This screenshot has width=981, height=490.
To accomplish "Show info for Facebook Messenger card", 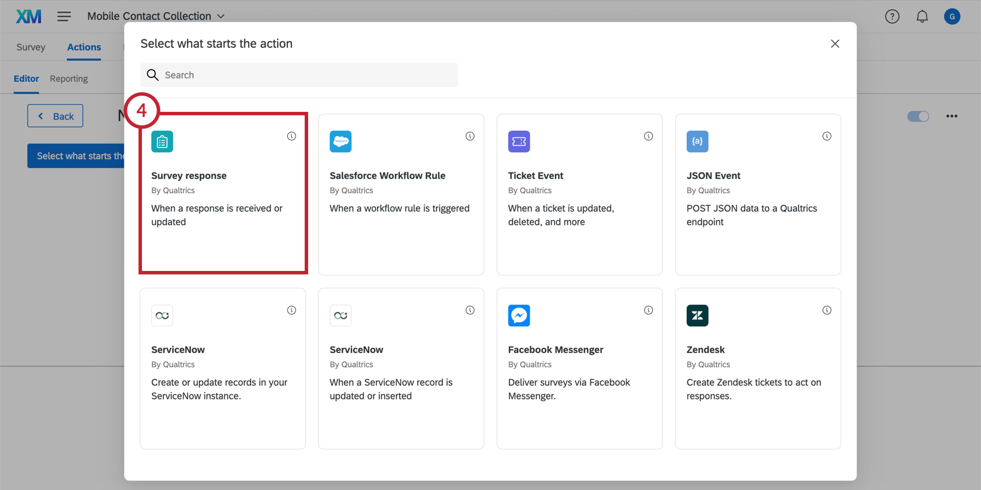I will pyautogui.click(x=649, y=310).
